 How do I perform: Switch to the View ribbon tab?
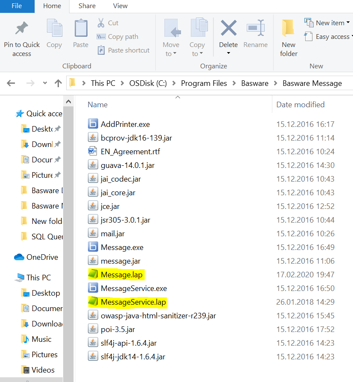pyautogui.click(x=120, y=6)
